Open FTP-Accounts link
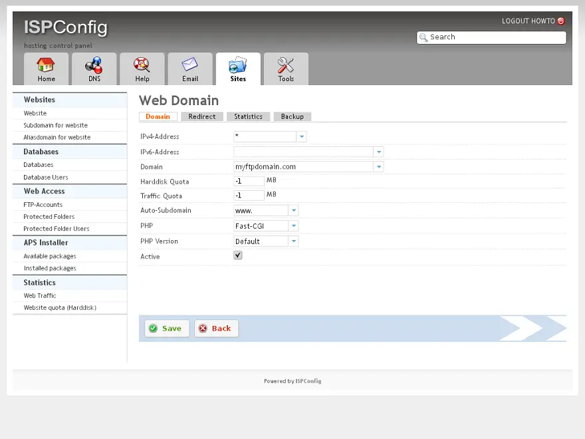This screenshot has width=585, height=439. click(43, 205)
